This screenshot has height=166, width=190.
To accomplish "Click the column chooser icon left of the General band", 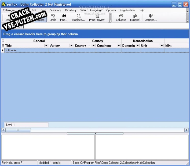I will tap(3, 41).
